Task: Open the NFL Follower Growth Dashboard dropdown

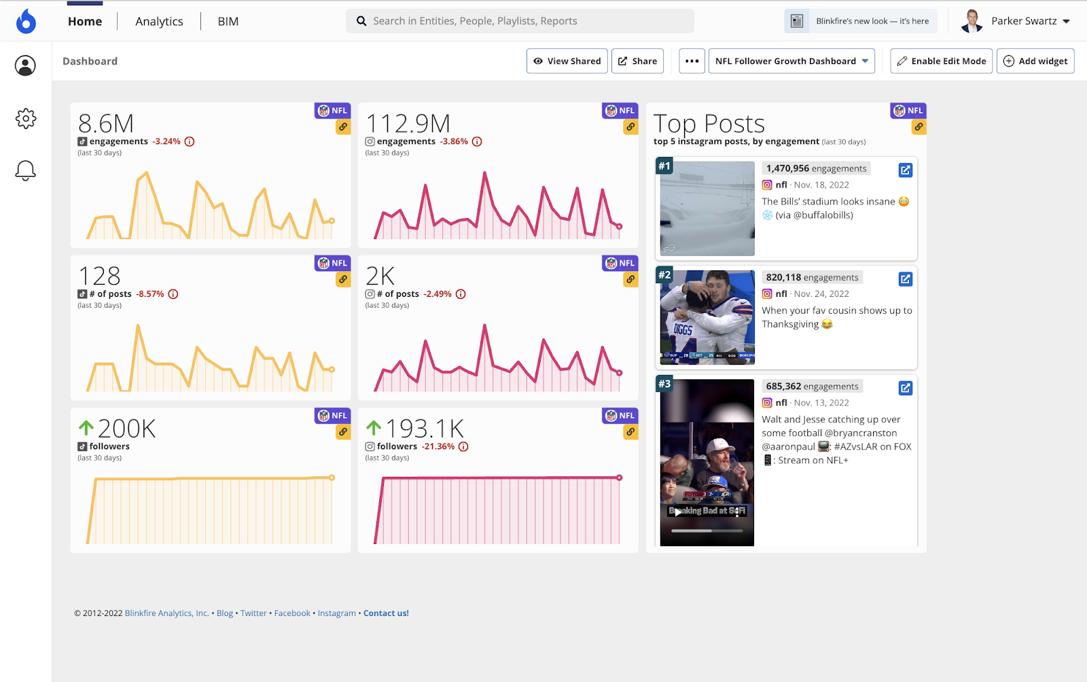Action: click(791, 61)
